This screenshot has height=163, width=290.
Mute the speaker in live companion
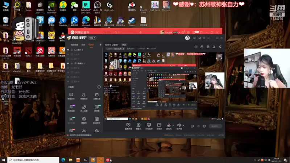179,126
